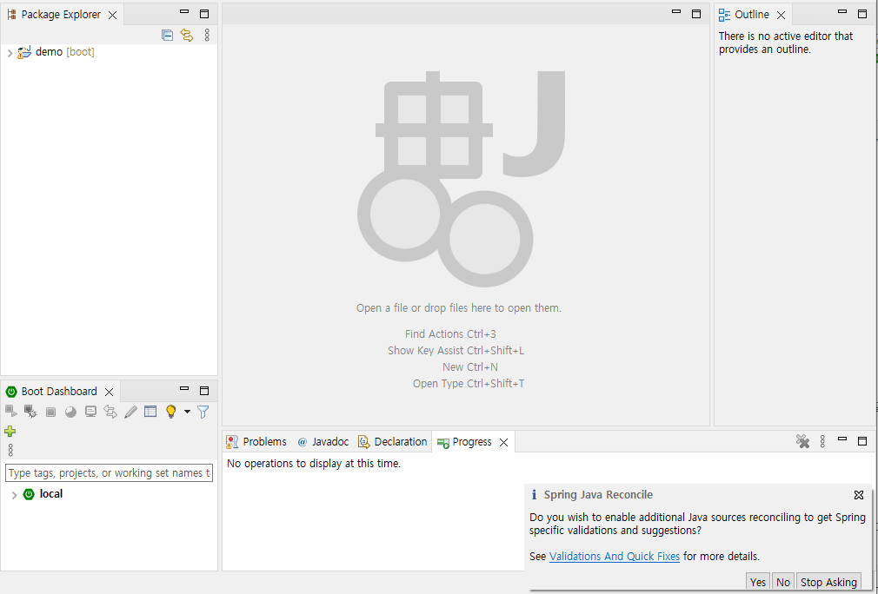Select the demo [boot] project row
878x594 pixels.
[x=109, y=52]
